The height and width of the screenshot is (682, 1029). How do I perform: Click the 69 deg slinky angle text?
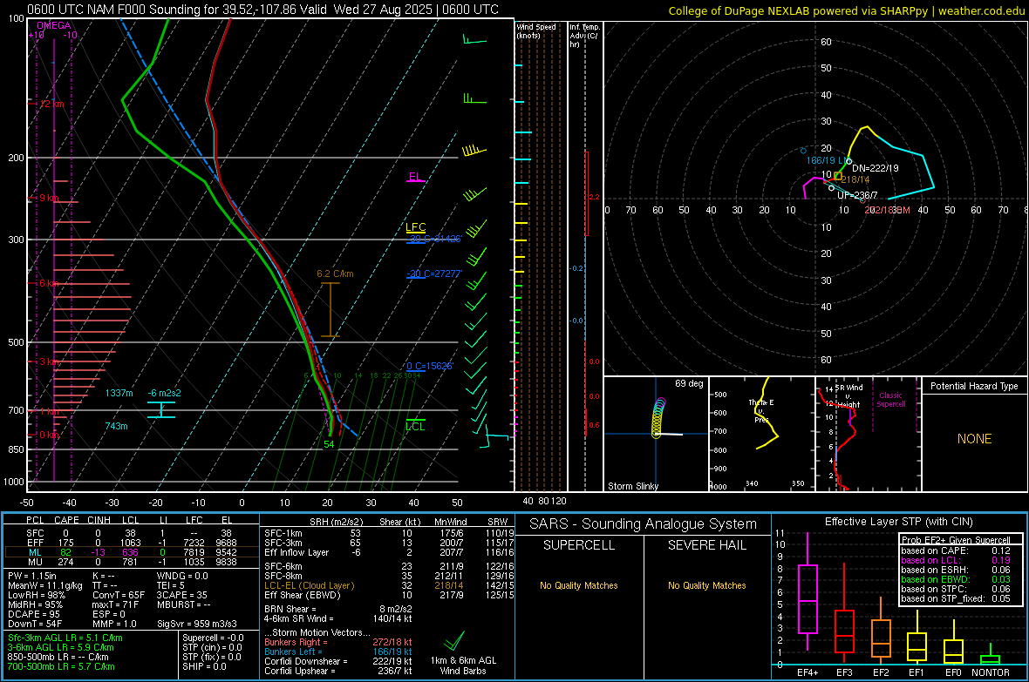(x=689, y=383)
